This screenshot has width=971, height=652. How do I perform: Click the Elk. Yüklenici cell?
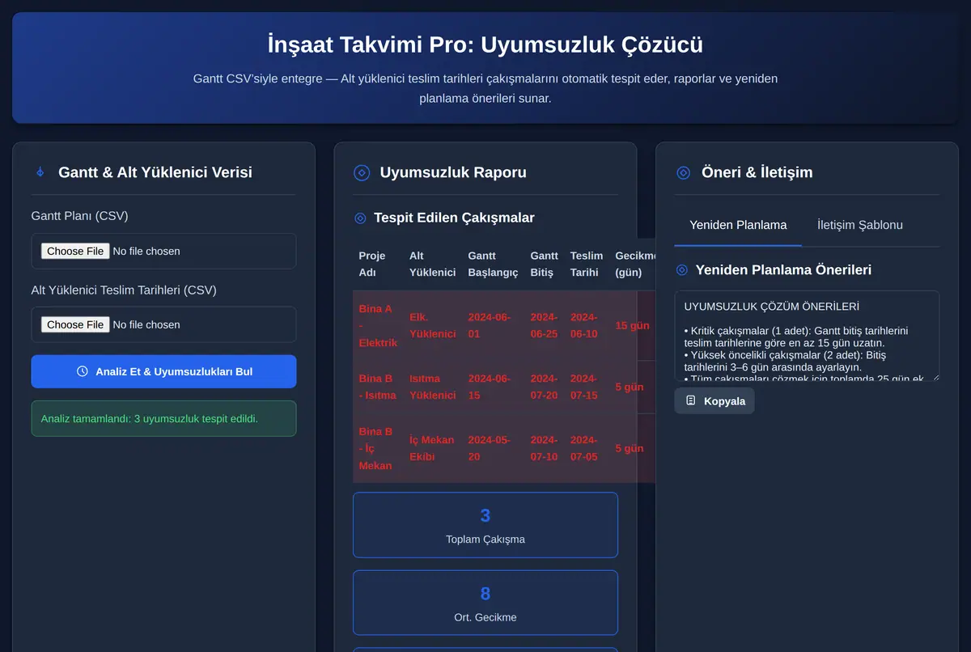pos(432,325)
